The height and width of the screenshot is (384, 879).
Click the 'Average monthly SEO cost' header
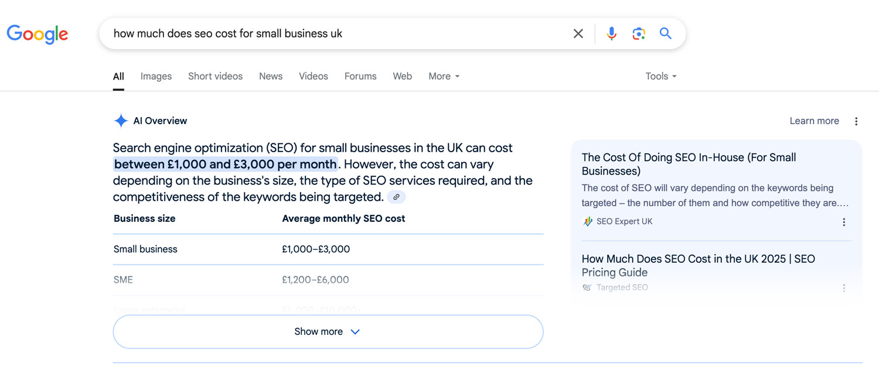[343, 218]
